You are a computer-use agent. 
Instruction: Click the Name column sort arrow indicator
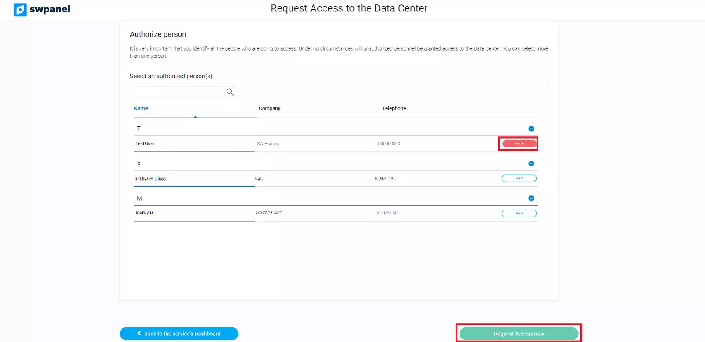pos(195,117)
